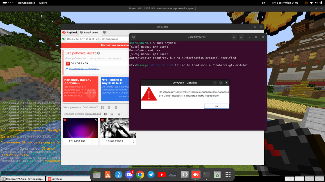This screenshot has height=182, width=325.
Task: Open Google Chrome from the dock
Action: [x=140, y=175]
